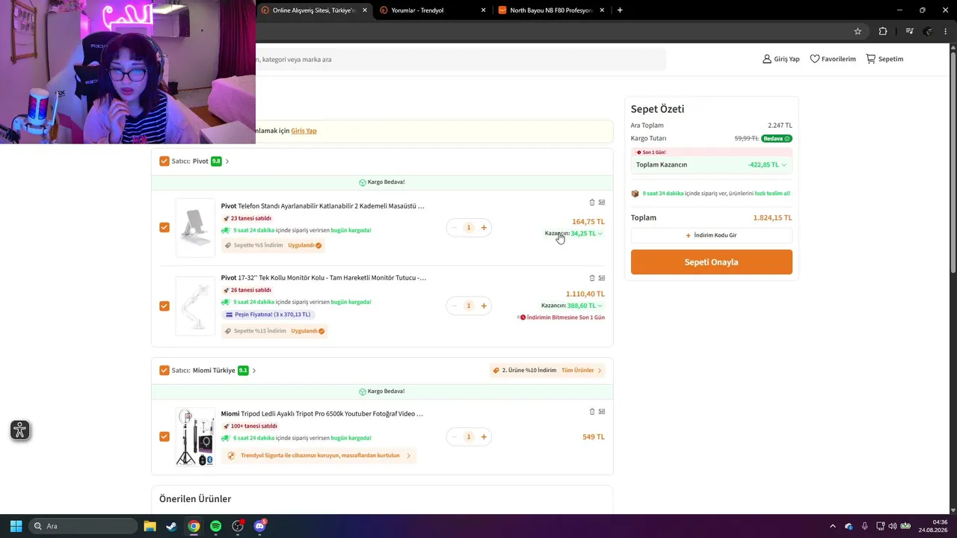
Task: Expand Kazancın 388,60 TL savings dropdown
Action: [x=600, y=306]
